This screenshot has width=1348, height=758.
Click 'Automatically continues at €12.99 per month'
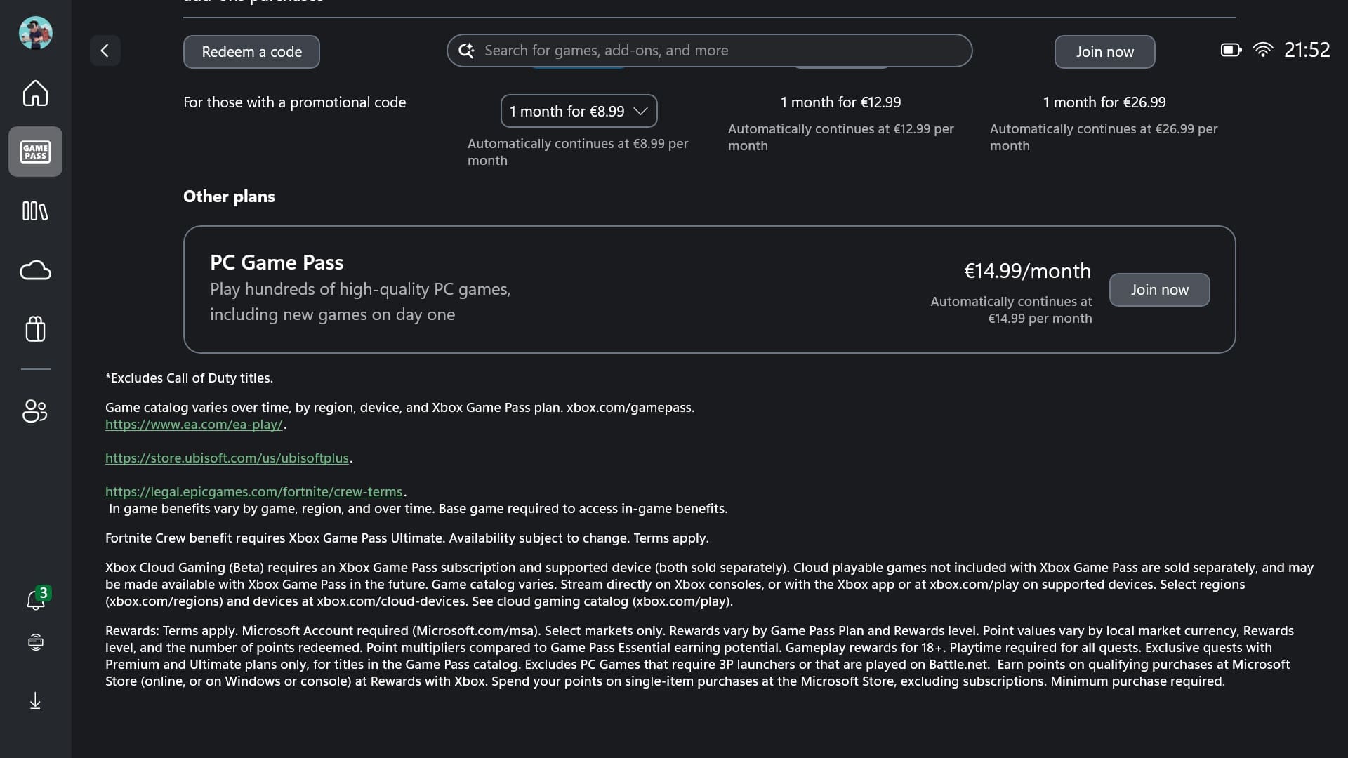click(x=840, y=138)
